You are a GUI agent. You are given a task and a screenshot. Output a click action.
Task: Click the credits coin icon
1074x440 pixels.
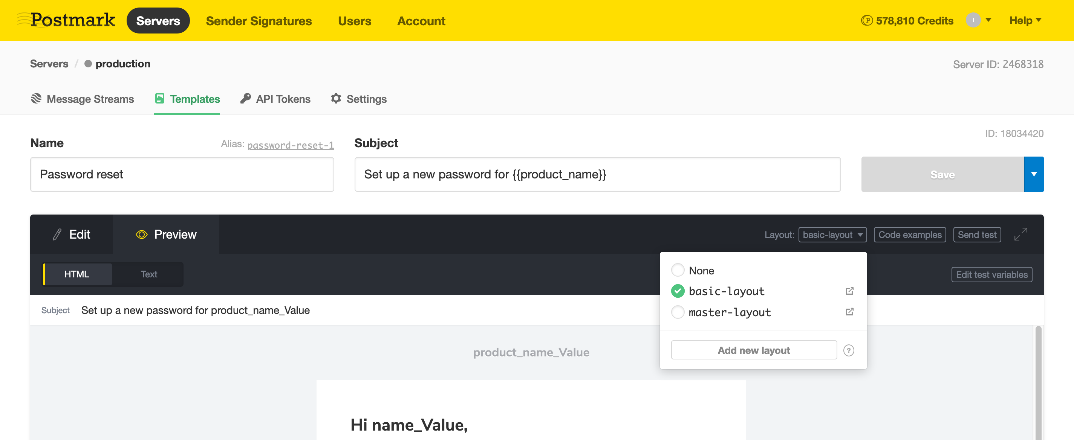tap(866, 20)
